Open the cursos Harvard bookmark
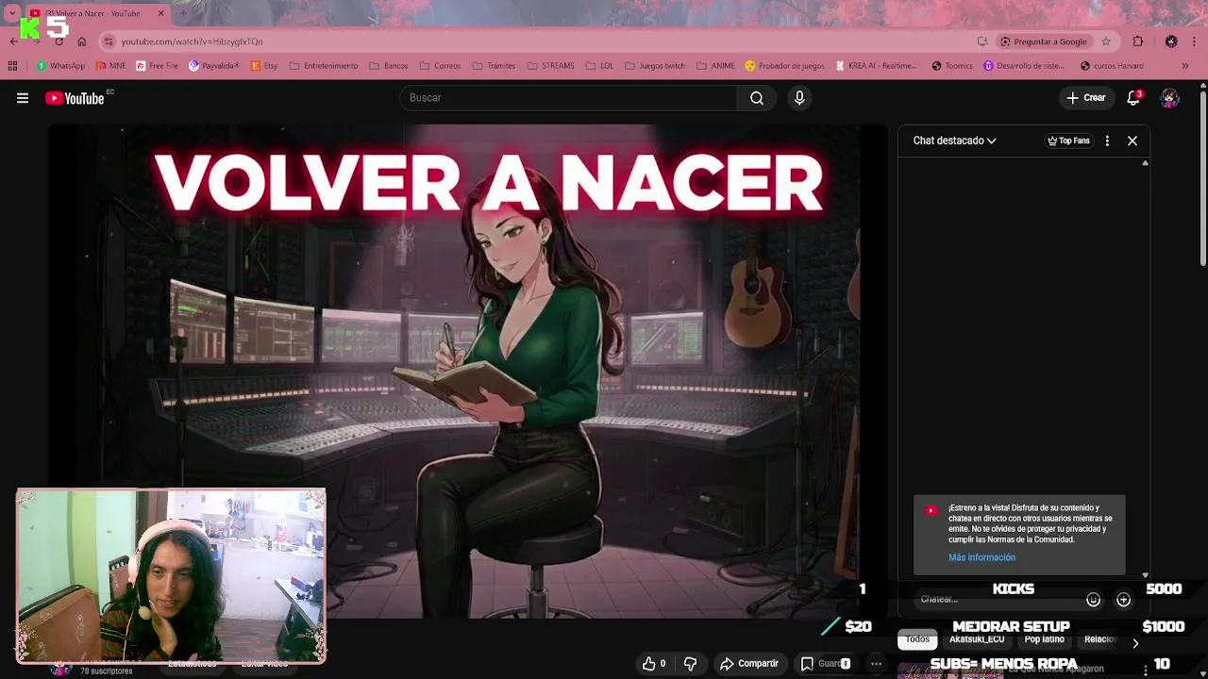Screen dimensions: 1208x679 pos(1112,66)
